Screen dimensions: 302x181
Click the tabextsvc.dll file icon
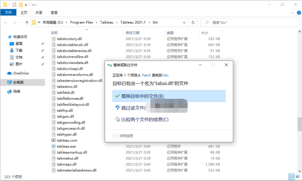pos(53,86)
